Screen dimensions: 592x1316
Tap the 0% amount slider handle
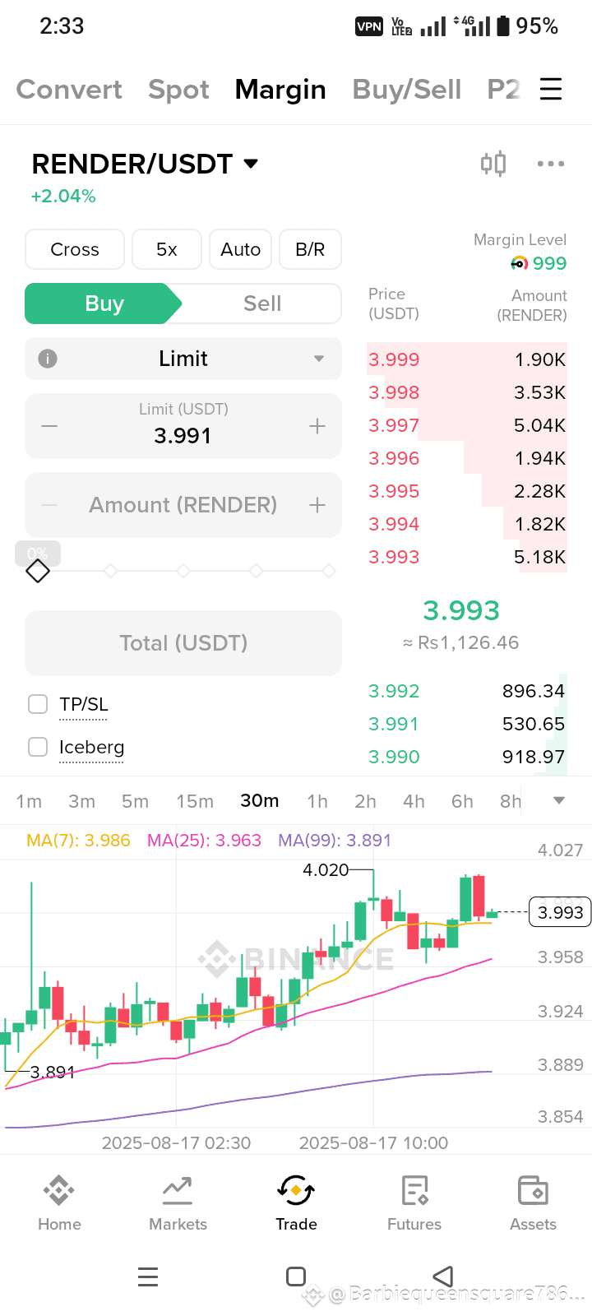(x=38, y=570)
